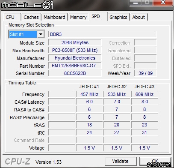Screen dimensions: 174x168
Task: Click the Command Rate label
Action: click(29, 140)
